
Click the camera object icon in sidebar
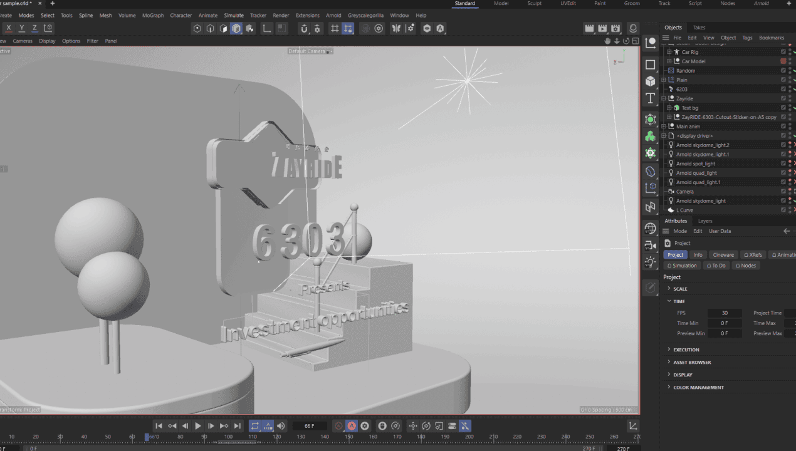[651, 246]
